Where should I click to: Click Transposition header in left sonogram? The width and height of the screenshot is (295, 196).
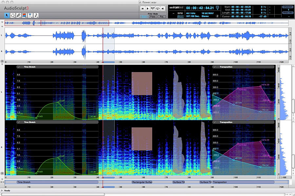pos(243,67)
